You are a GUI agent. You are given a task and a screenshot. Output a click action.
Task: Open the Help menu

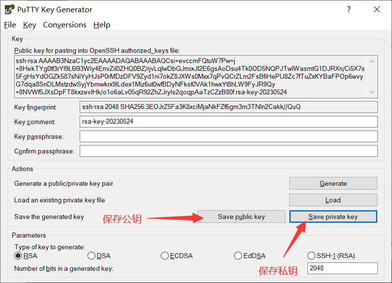click(x=102, y=25)
